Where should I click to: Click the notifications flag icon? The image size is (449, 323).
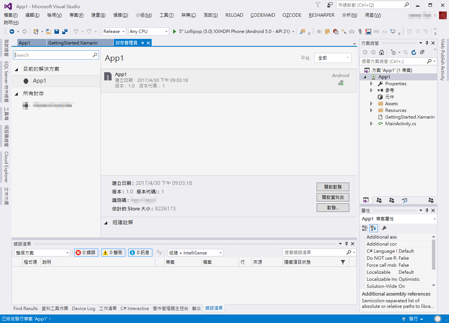pos(318,5)
